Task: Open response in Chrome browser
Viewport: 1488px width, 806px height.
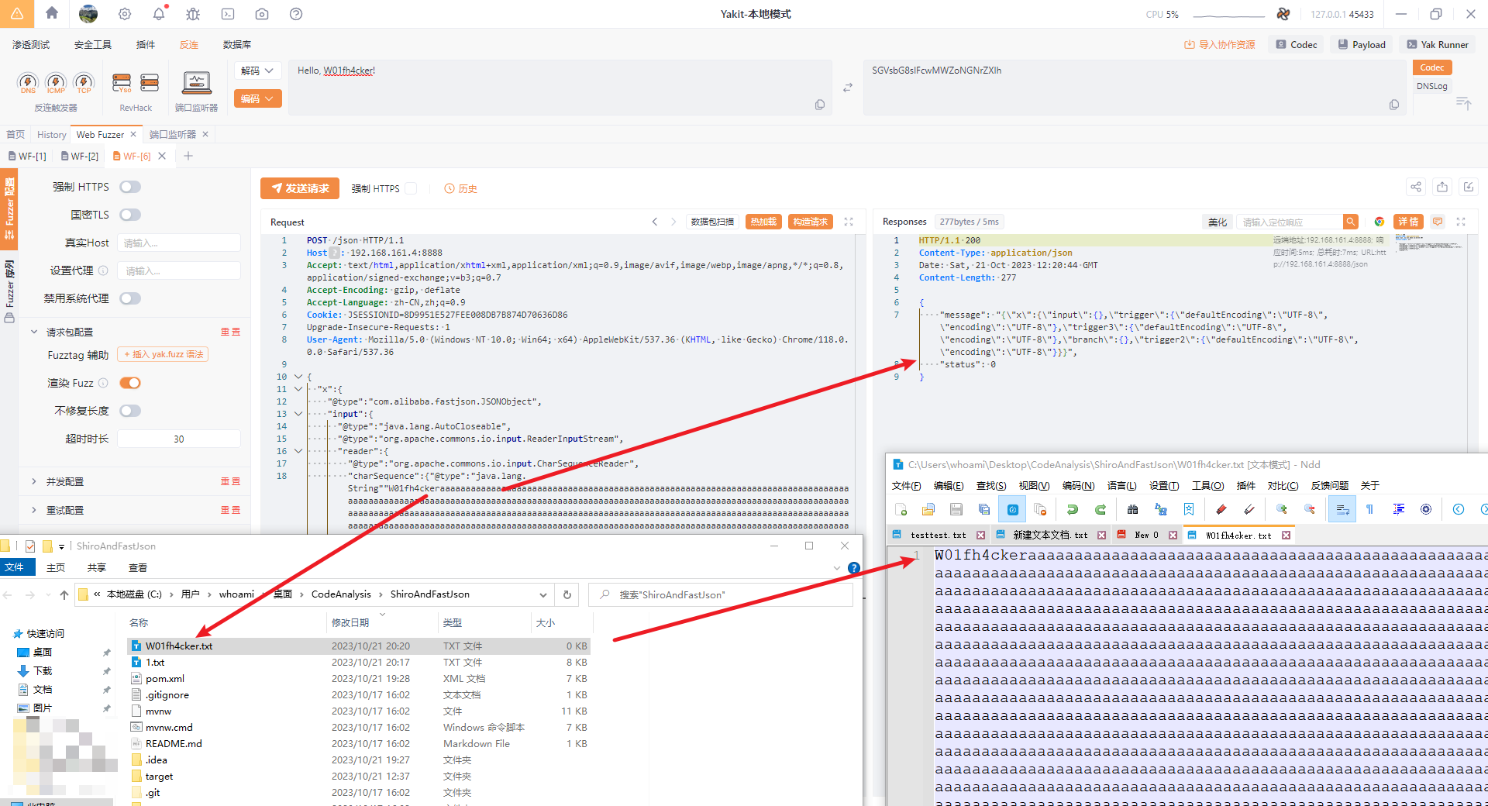Action: tap(1379, 222)
